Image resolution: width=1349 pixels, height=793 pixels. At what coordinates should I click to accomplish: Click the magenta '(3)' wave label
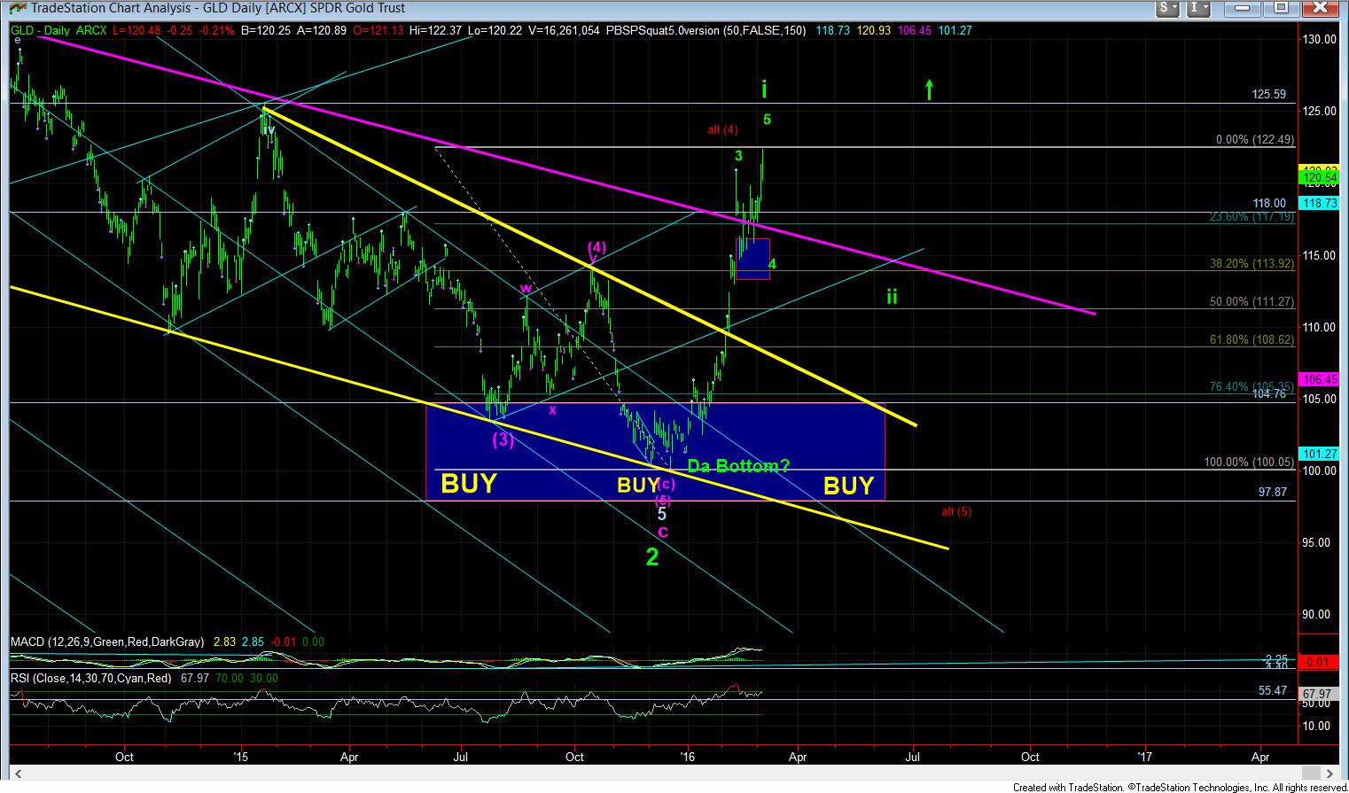(503, 439)
